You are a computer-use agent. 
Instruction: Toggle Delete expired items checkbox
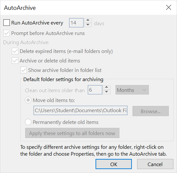pos(15,51)
